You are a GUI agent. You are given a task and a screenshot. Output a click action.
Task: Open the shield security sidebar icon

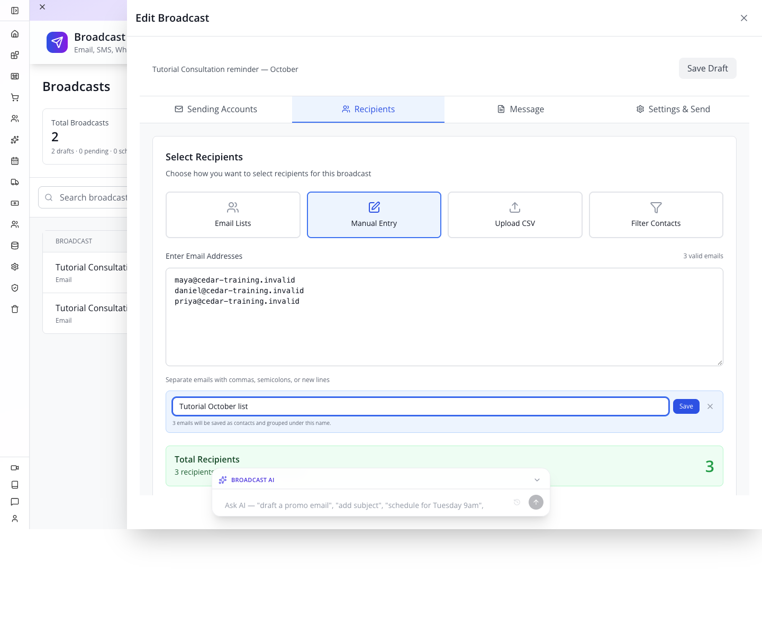[15, 288]
